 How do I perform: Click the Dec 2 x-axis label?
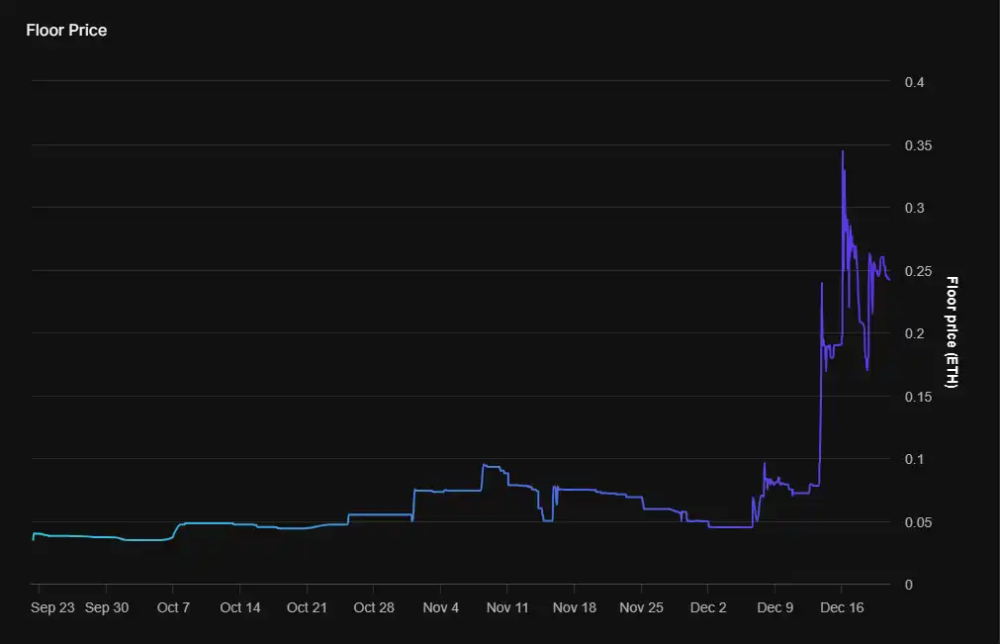click(x=708, y=607)
